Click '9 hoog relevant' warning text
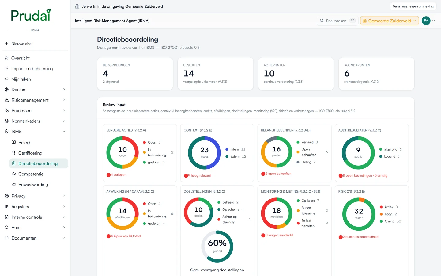The image size is (441, 276). (199, 175)
